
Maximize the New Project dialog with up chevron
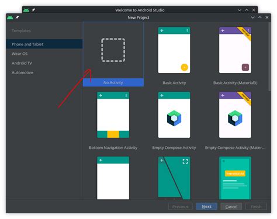point(260,18)
